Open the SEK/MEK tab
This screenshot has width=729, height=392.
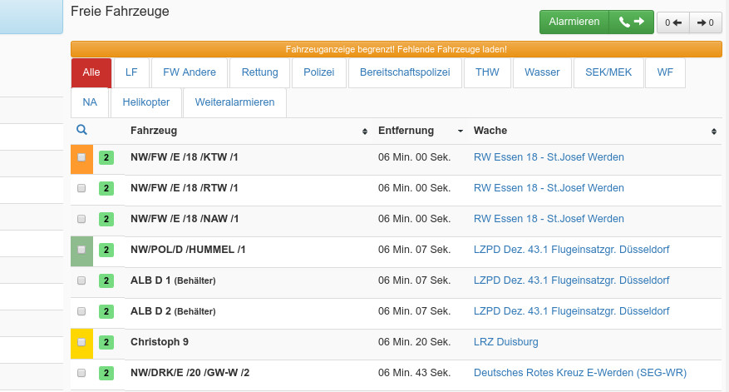608,72
